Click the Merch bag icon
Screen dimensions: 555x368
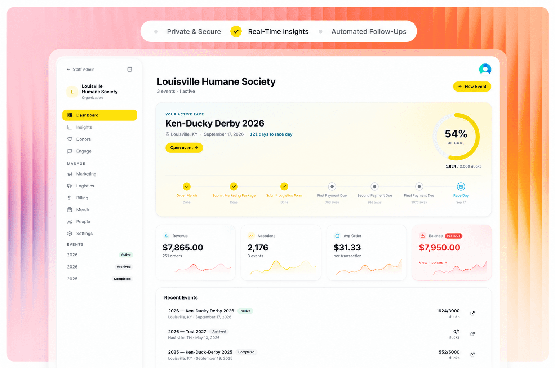tap(70, 210)
